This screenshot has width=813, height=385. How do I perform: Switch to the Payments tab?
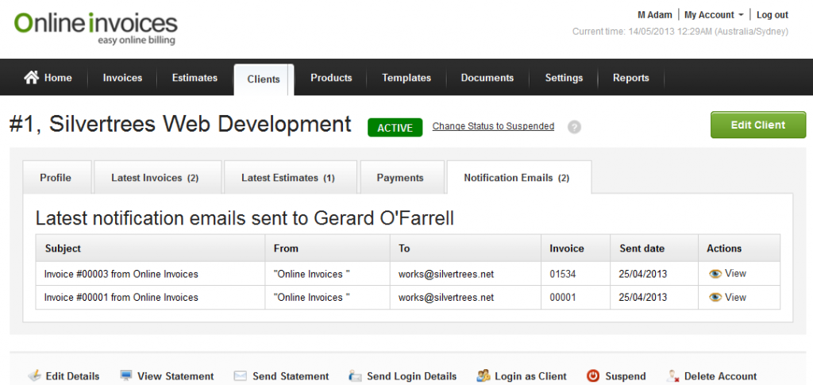coord(400,178)
